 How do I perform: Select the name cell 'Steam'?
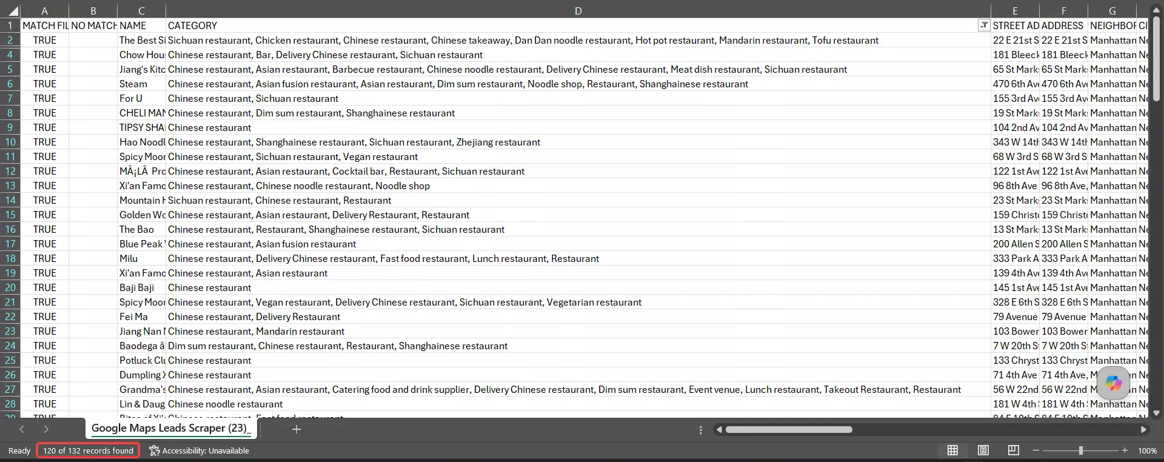pyautogui.click(x=141, y=84)
